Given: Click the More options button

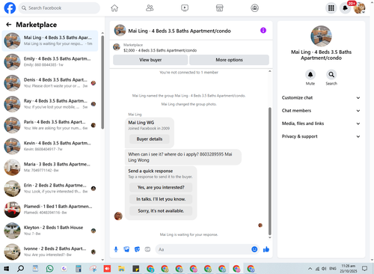Looking at the screenshot, I should [x=229, y=60].
